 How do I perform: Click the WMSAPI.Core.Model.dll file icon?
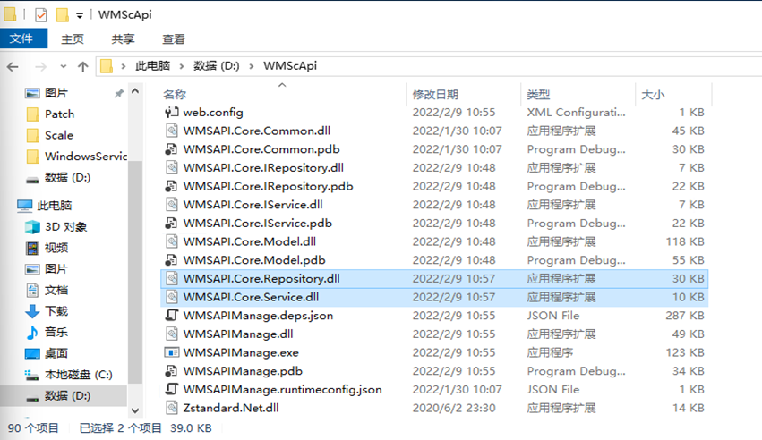coord(172,241)
